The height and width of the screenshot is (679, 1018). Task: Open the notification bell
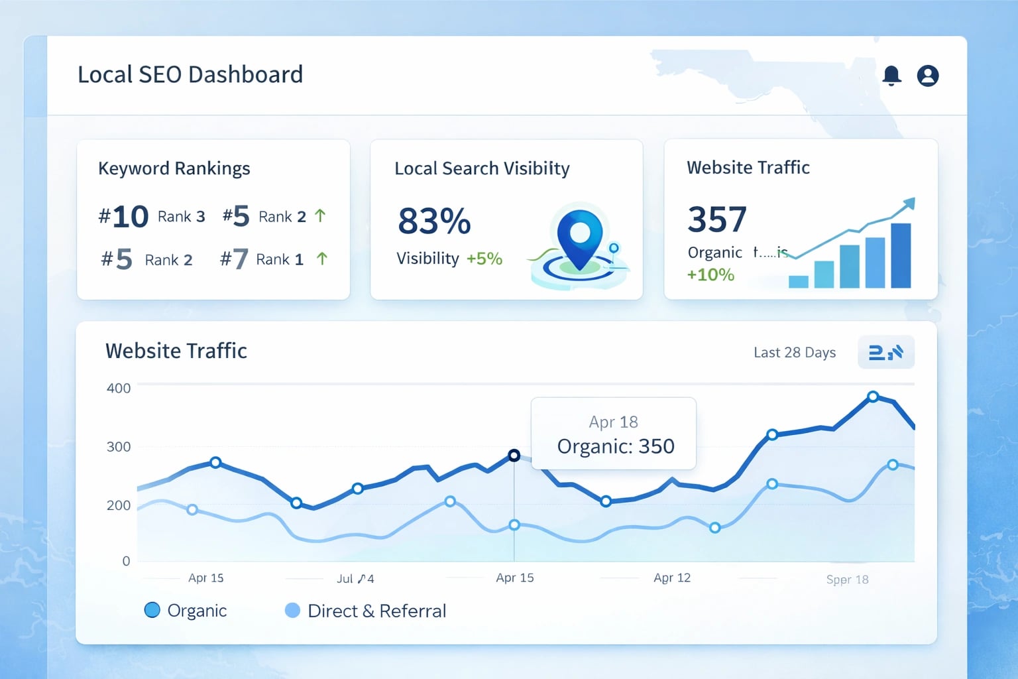click(892, 75)
